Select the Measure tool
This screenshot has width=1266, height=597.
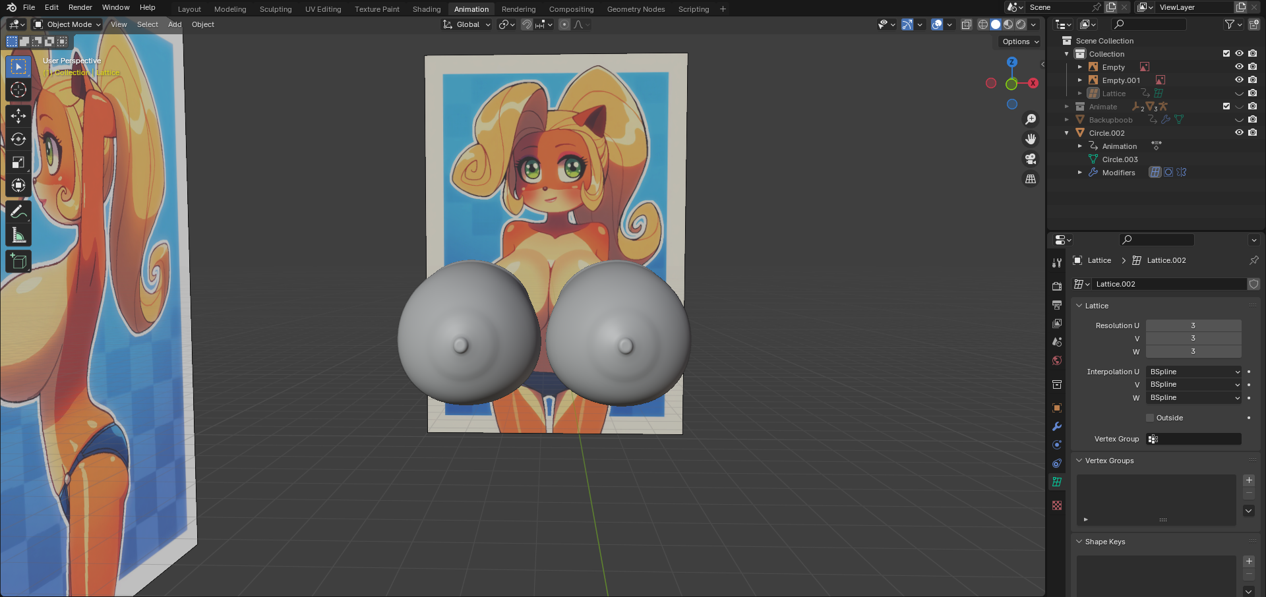(18, 235)
